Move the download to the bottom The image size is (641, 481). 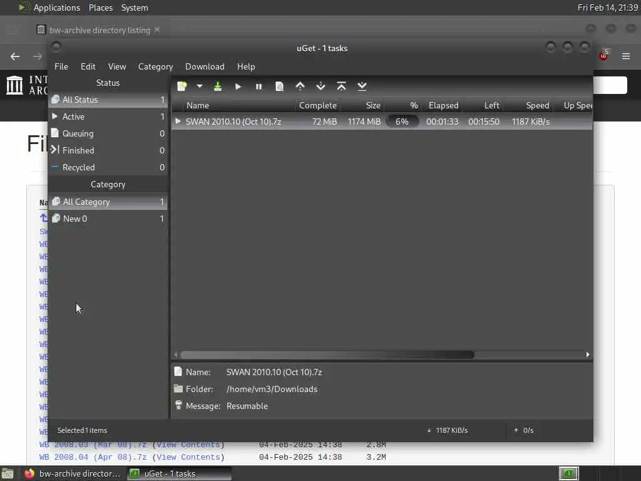point(362,86)
